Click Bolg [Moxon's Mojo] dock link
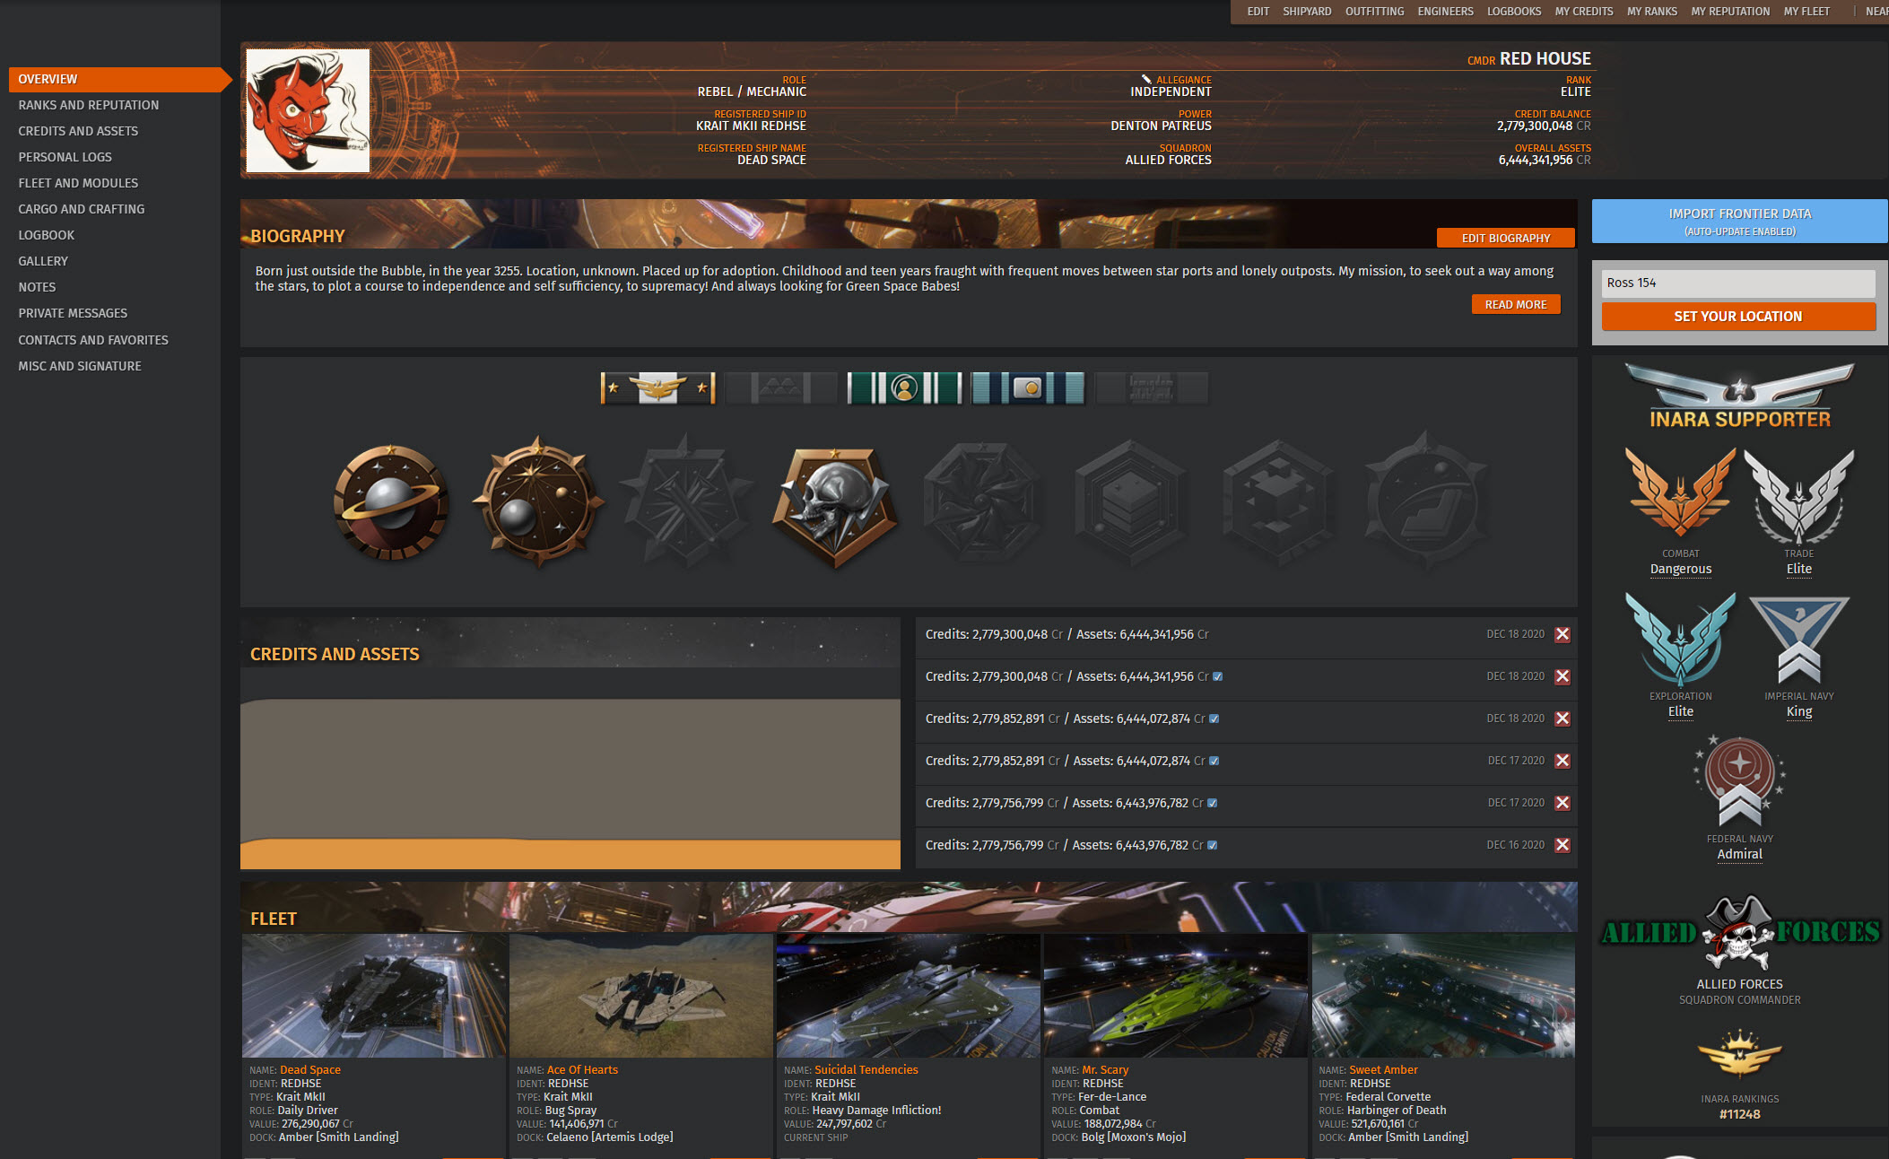 [x=1133, y=1137]
